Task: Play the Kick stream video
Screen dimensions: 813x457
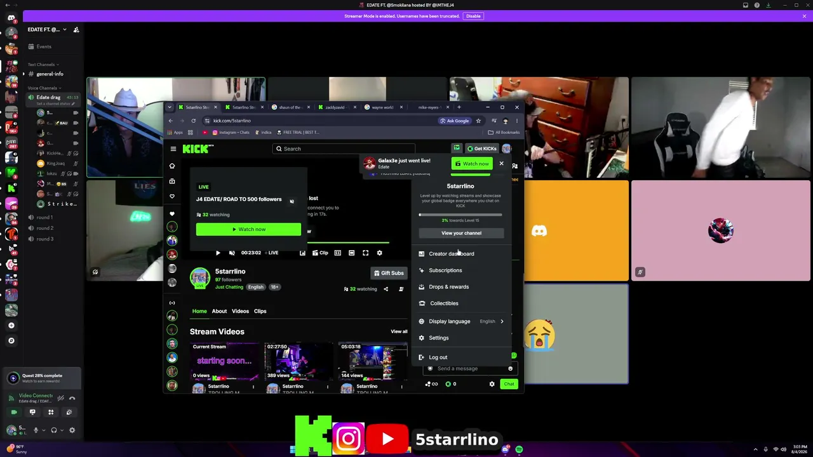Action: [x=218, y=253]
